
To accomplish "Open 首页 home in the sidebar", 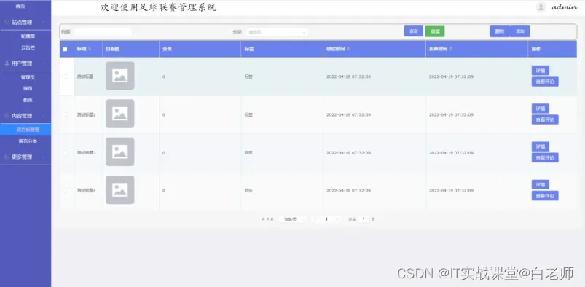I will click(20, 7).
